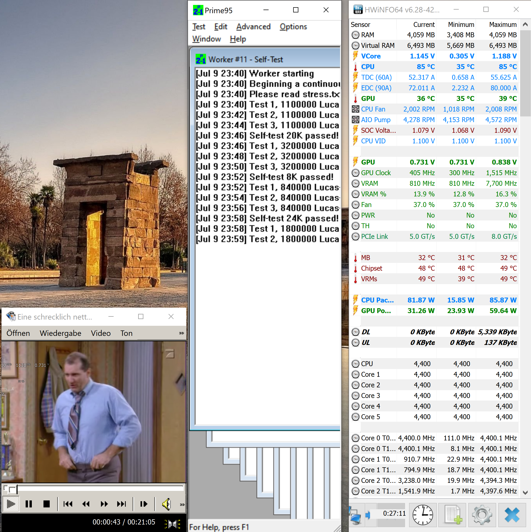Mute audio using the yellow speaker icon
This screenshot has height=532, width=531.
[x=167, y=504]
